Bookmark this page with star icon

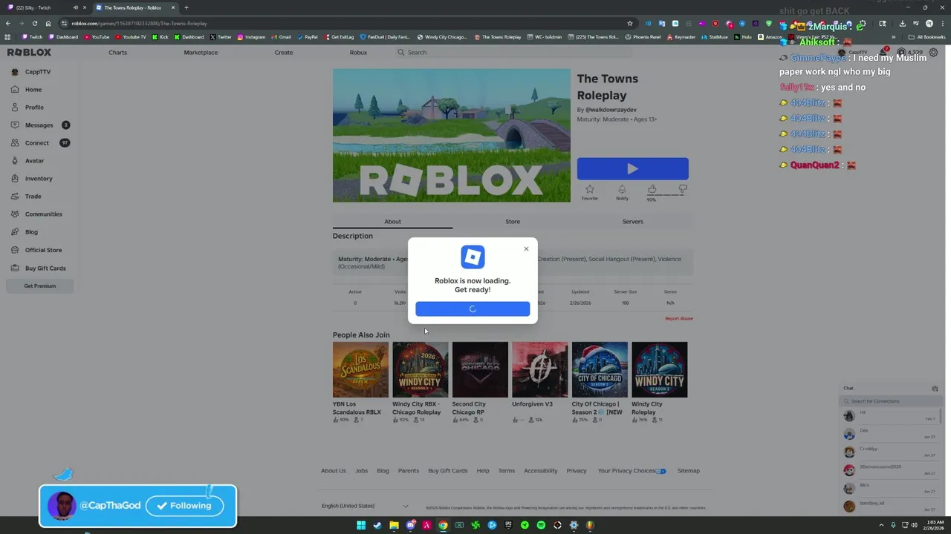[x=629, y=23]
